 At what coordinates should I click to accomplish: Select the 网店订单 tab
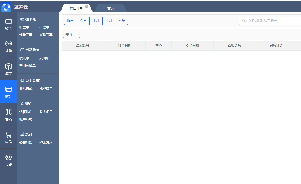(76, 8)
